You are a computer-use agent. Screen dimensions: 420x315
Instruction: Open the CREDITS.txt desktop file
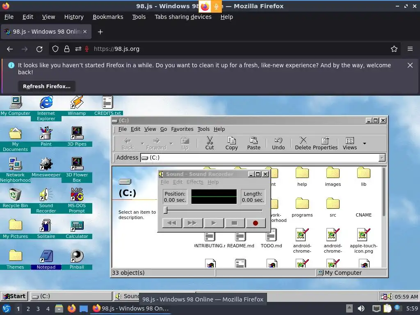[107, 106]
